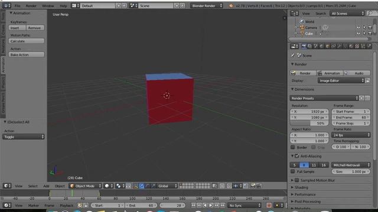
Task: Open the Render properties tab icon
Action: point(304,46)
